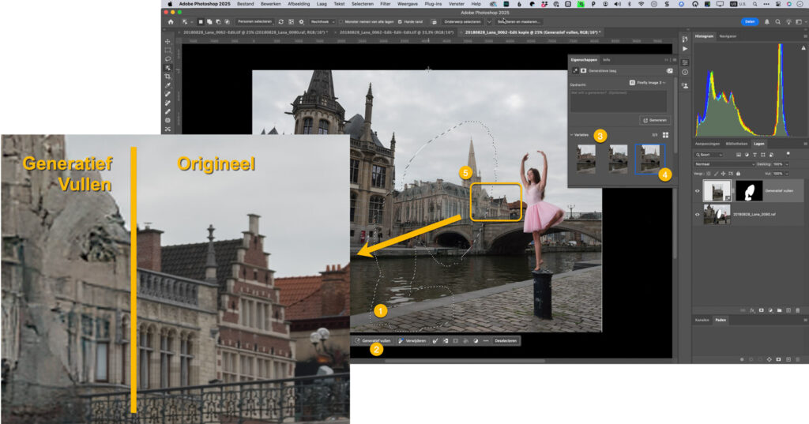Switch to the Bibliotheken tab
The height and width of the screenshot is (424, 809).
pos(736,144)
